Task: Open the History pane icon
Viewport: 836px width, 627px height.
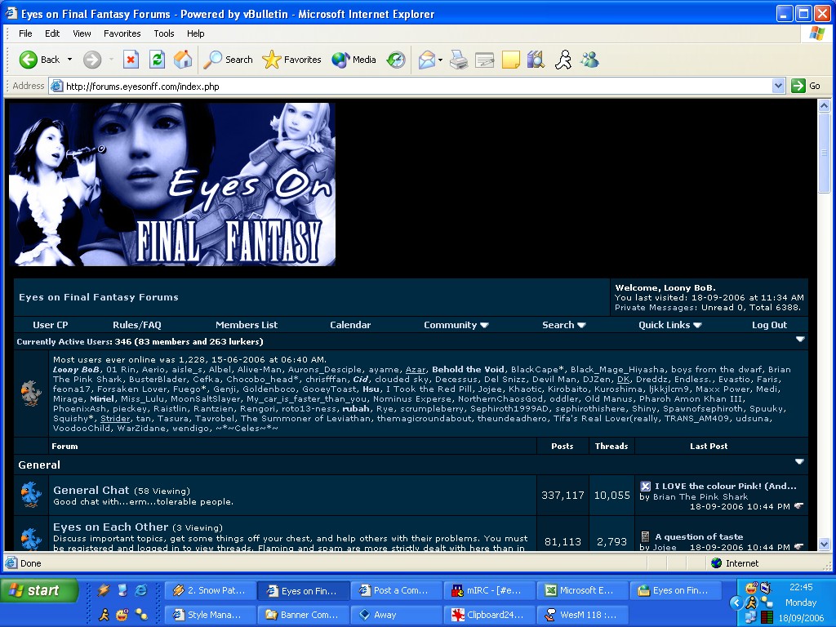Action: [x=396, y=60]
